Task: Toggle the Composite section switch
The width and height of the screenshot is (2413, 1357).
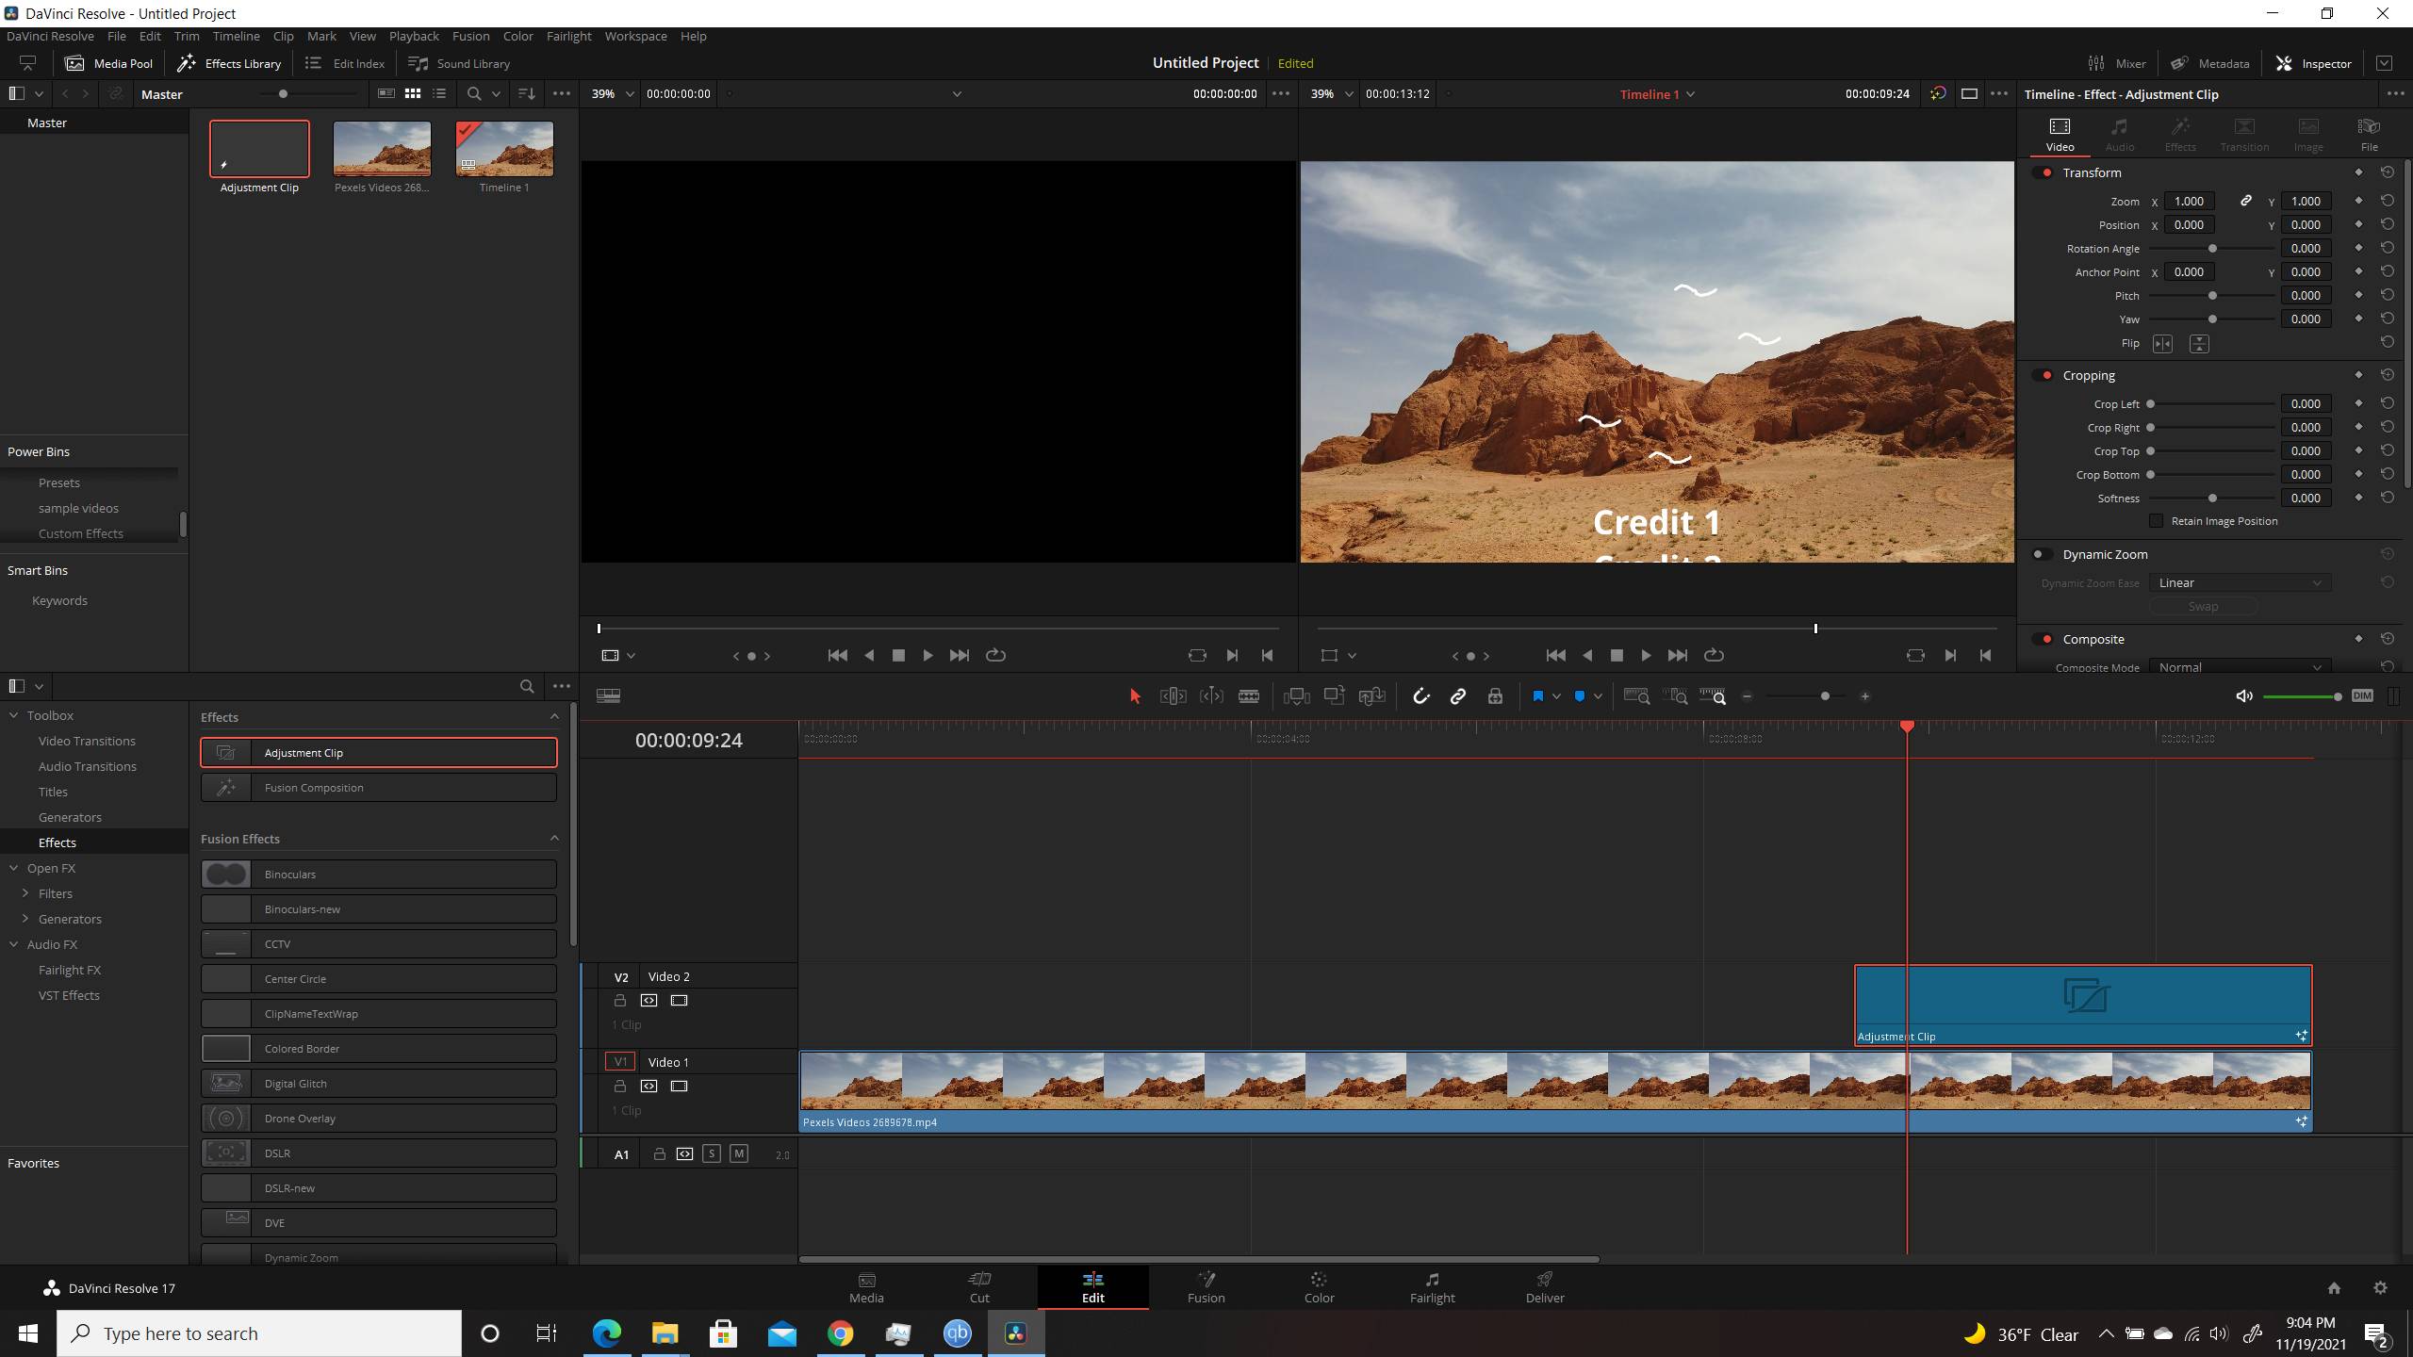Action: [x=2044, y=639]
